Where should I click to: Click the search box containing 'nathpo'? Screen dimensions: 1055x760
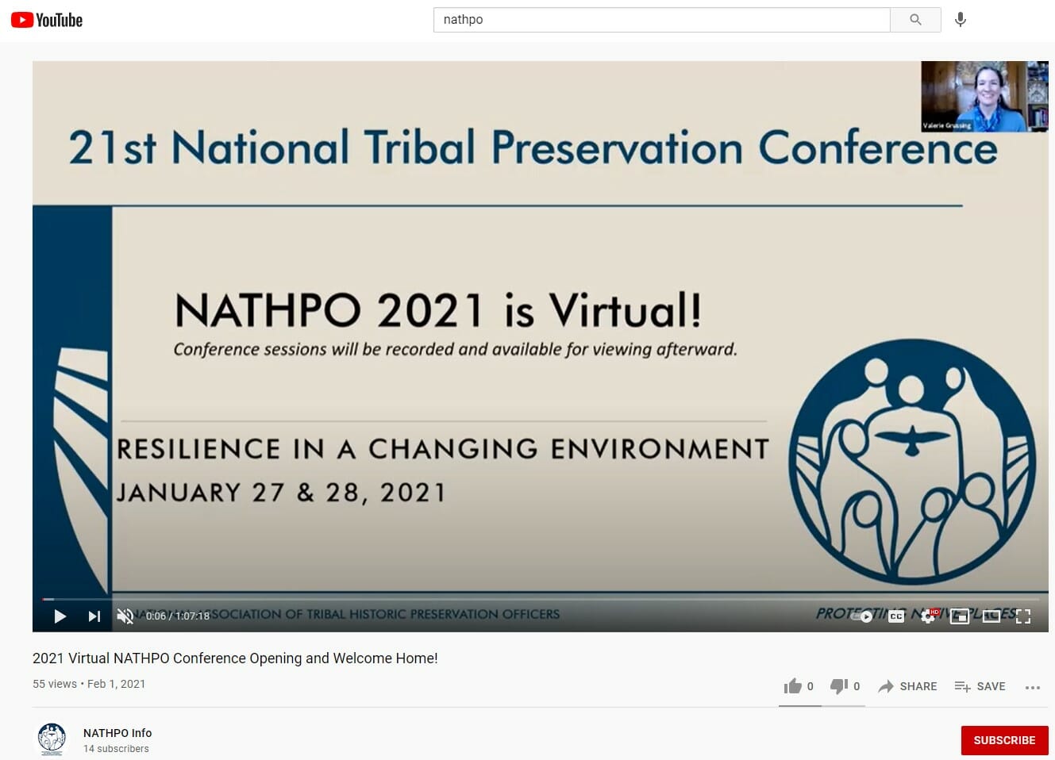[x=661, y=20]
